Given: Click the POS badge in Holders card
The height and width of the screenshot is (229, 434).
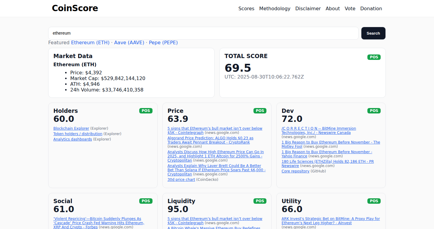Looking at the screenshot, I should [146, 111].
